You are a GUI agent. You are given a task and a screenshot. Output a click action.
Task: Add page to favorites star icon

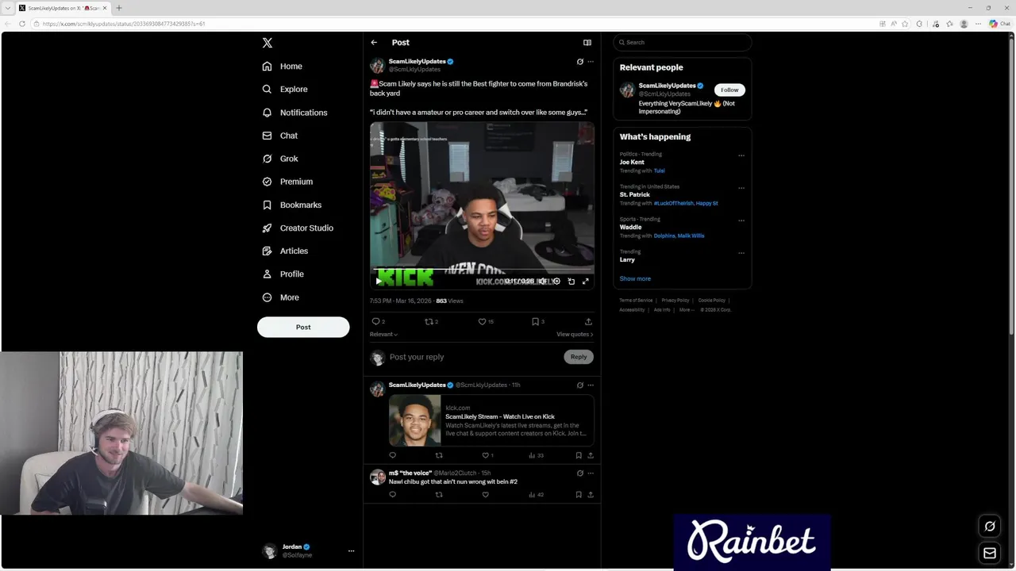(x=906, y=24)
